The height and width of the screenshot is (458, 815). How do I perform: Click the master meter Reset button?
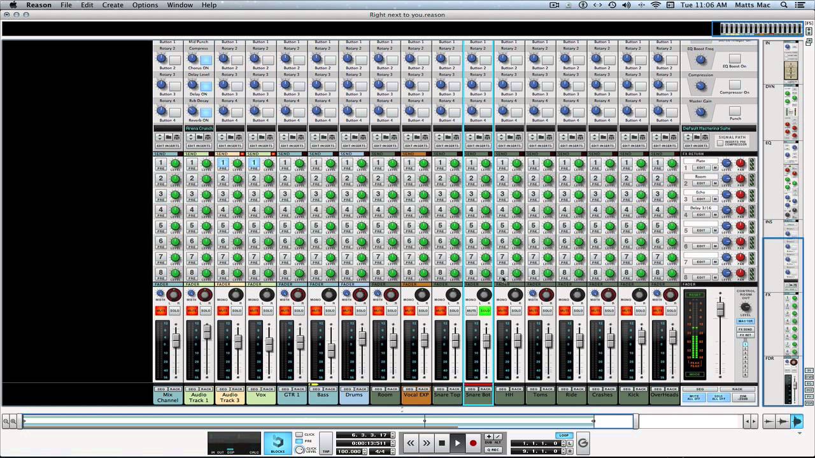[x=695, y=295]
